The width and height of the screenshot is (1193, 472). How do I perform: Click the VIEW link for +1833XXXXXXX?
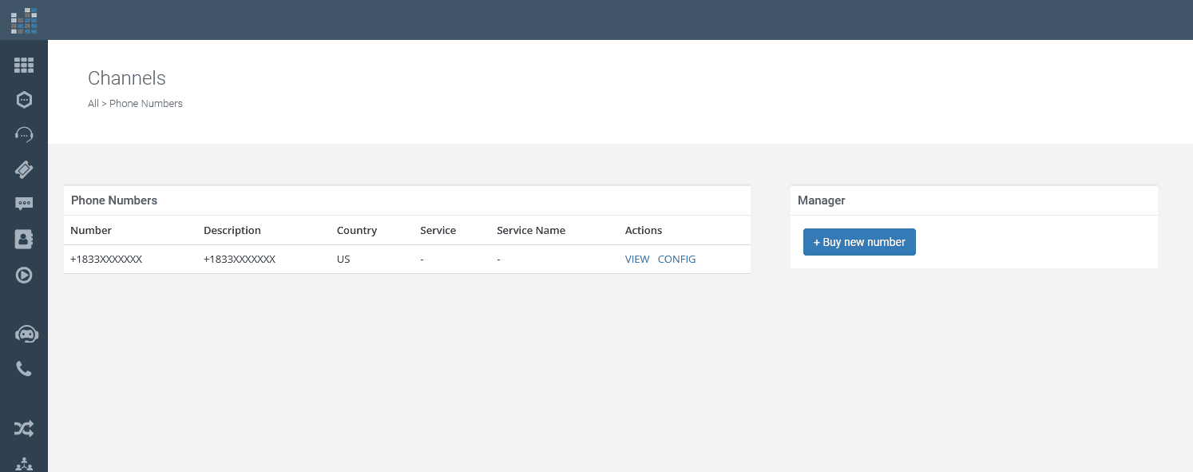[637, 259]
